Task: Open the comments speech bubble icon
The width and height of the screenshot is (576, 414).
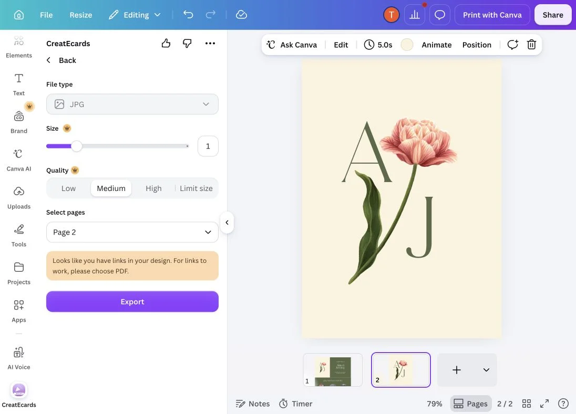Action: tap(439, 15)
